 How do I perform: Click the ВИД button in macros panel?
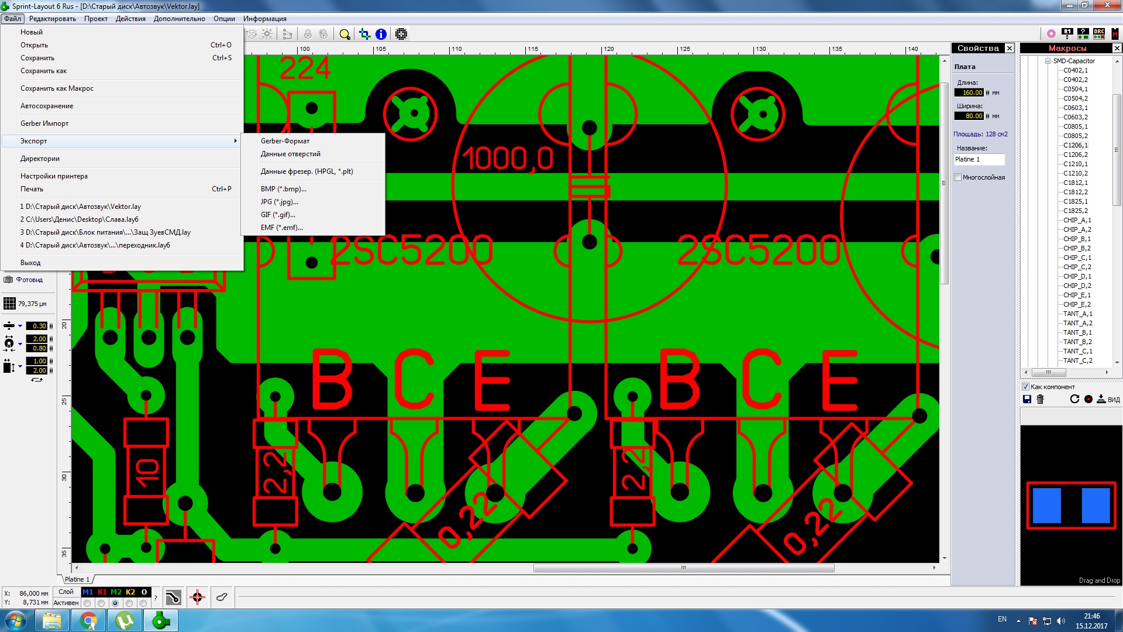point(1114,400)
